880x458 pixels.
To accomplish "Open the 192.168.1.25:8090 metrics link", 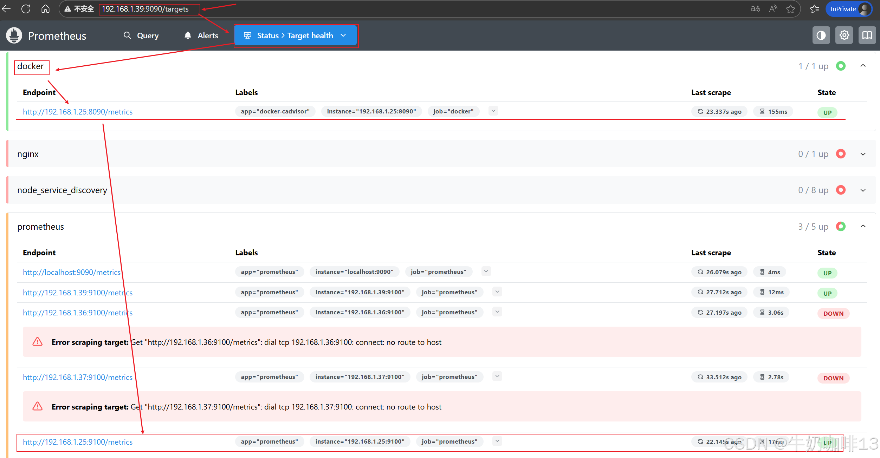I will point(78,112).
